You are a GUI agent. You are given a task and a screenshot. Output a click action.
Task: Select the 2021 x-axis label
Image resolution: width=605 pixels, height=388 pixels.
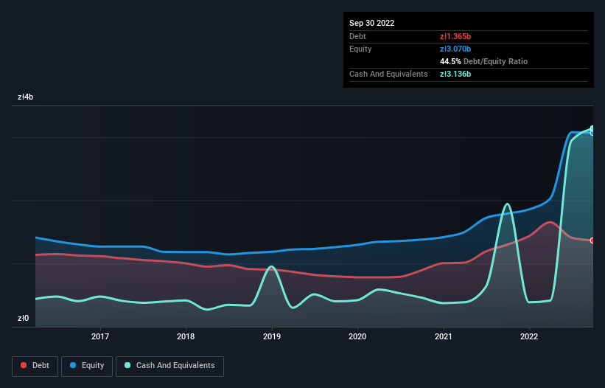tap(444, 336)
